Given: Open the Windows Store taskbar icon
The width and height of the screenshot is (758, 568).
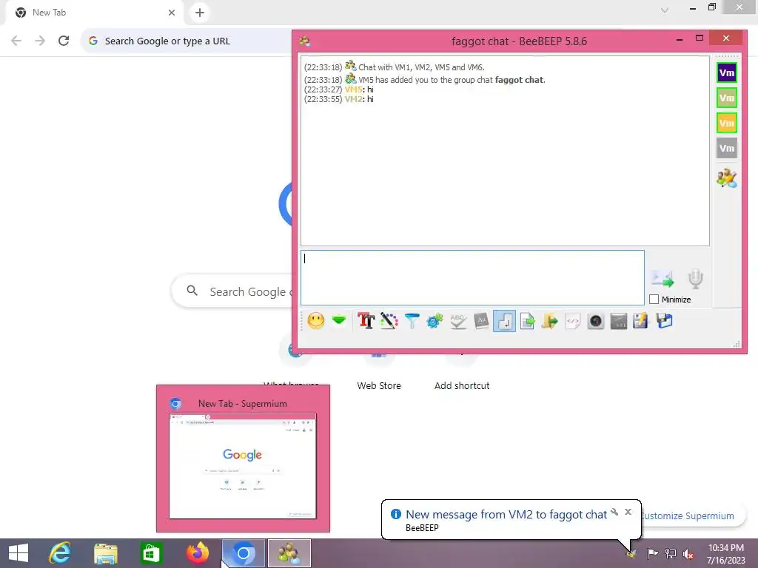Looking at the screenshot, I should pyautogui.click(x=151, y=553).
